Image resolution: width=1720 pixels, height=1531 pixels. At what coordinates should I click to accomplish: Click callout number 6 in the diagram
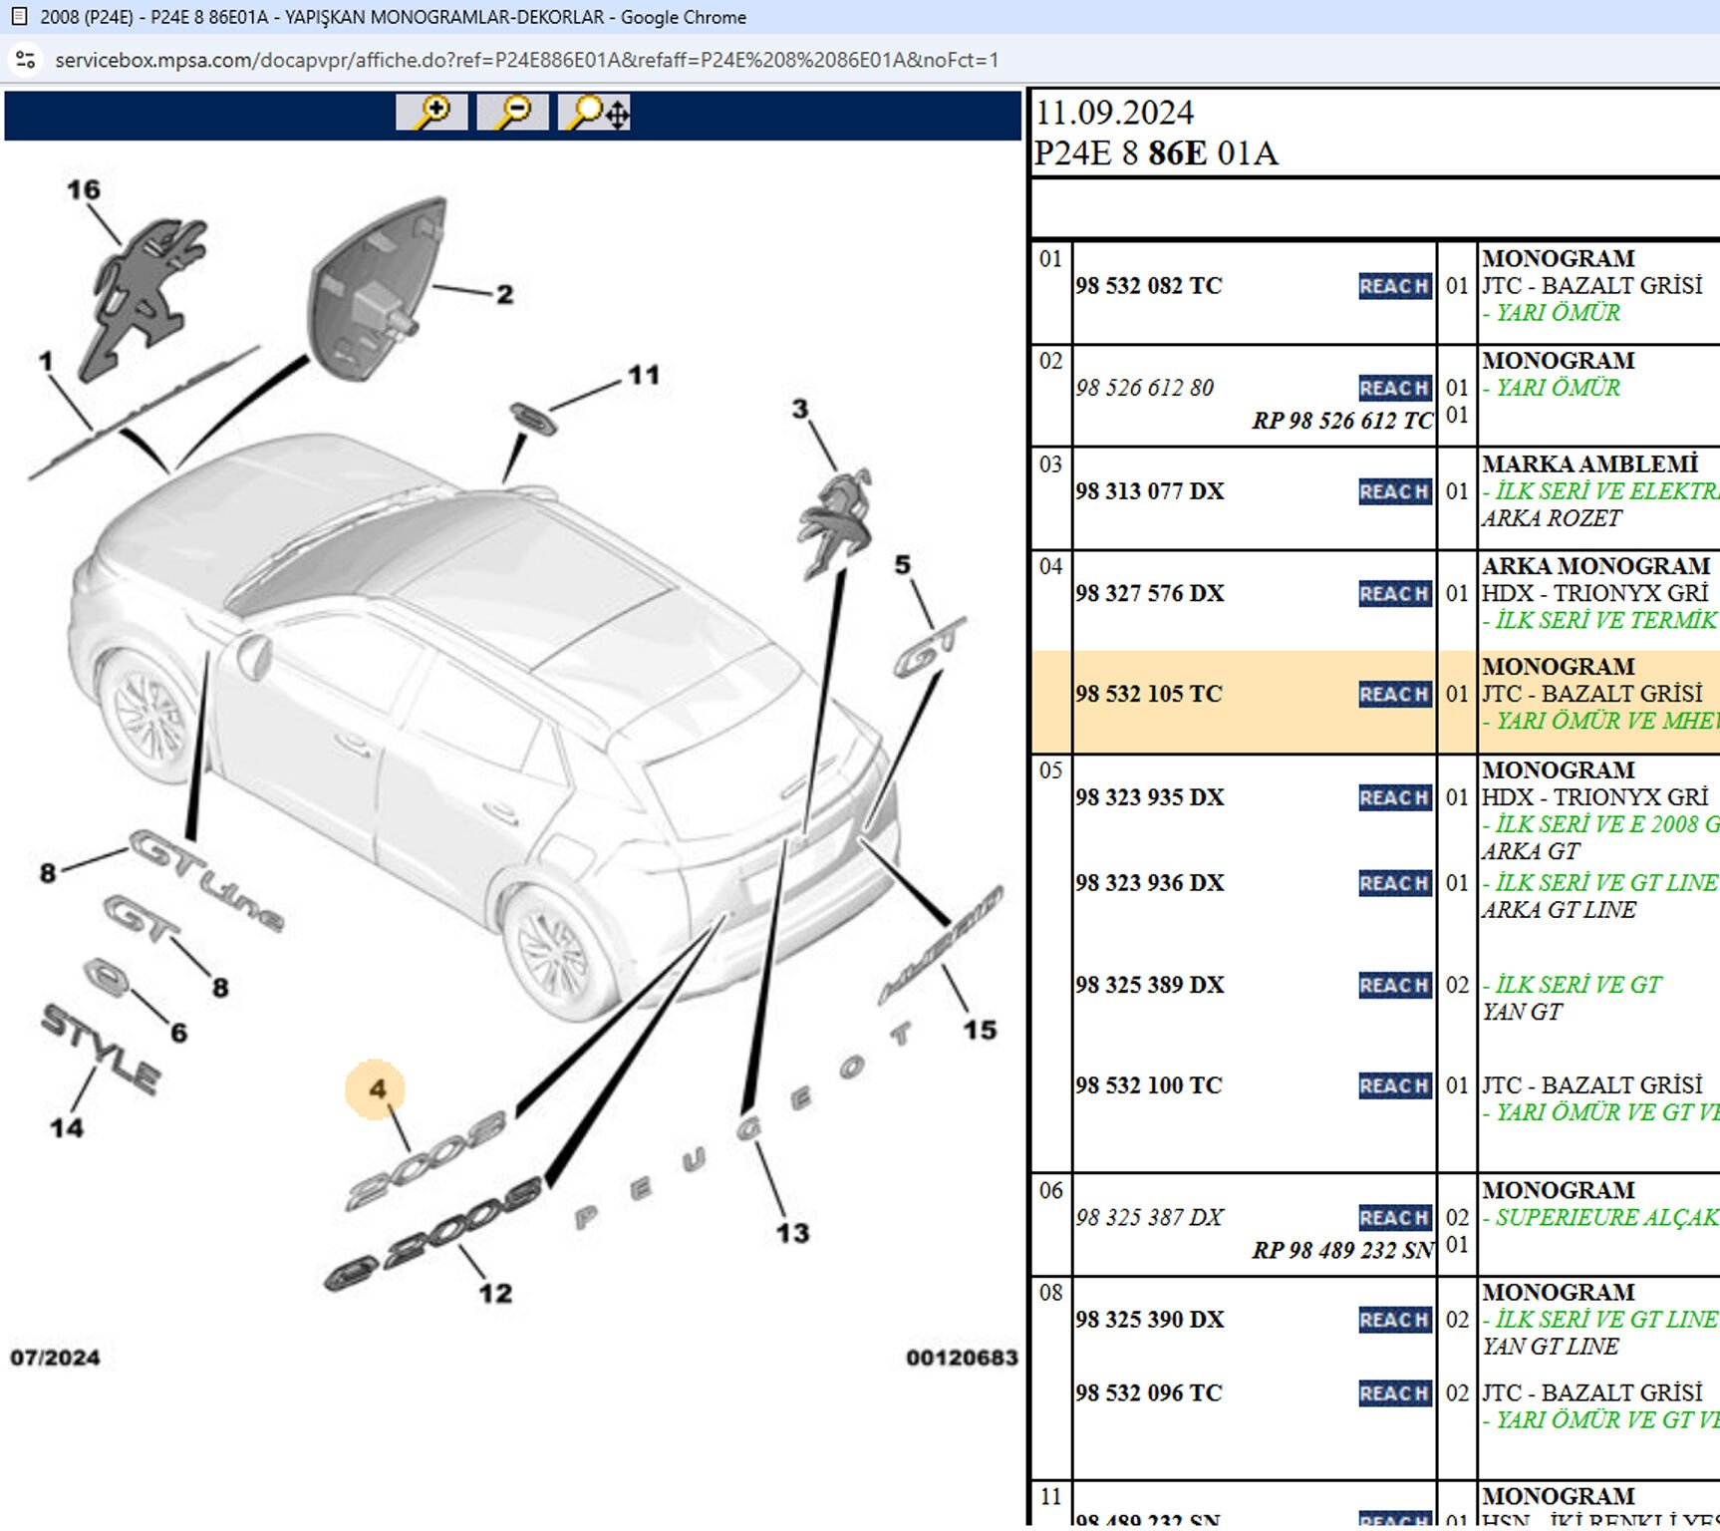tap(179, 1033)
